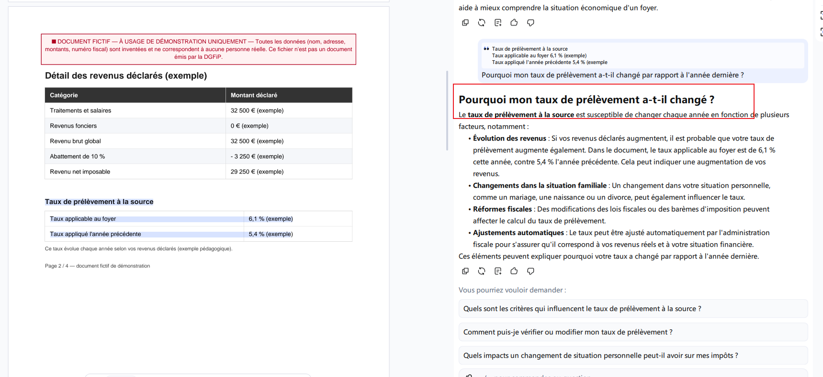This screenshot has height=377, width=823.
Task: Click the red 'DOCUMENT FICTIF' warning banner in the PDF
Action: coord(199,49)
